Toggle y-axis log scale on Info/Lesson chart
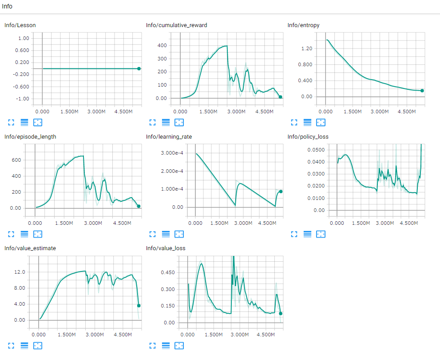 click(x=24, y=123)
